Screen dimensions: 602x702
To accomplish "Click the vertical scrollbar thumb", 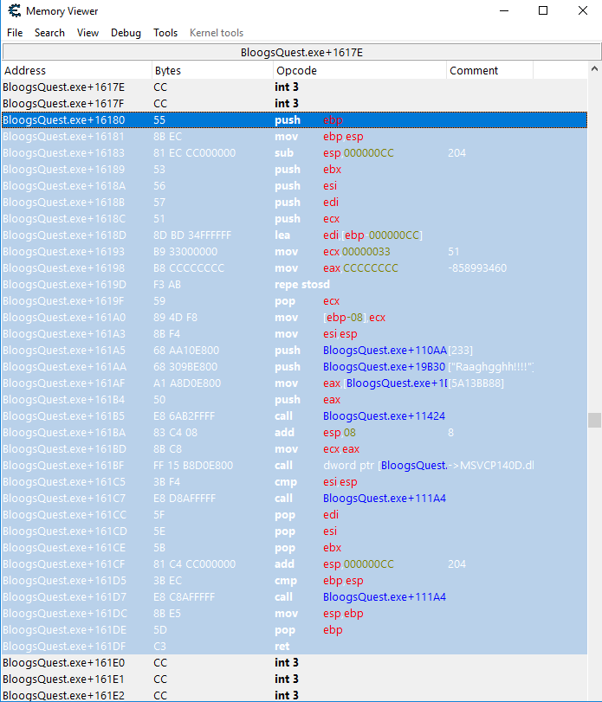I will (x=594, y=421).
